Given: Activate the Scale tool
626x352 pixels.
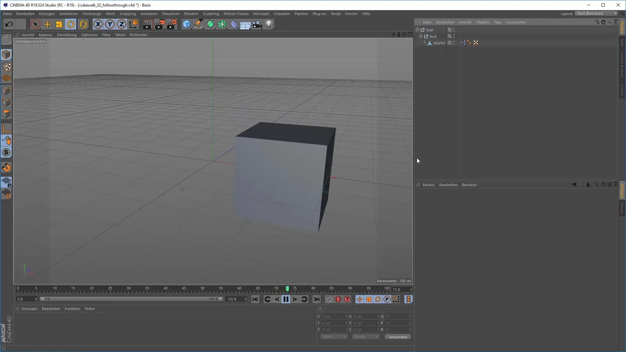Looking at the screenshot, I should tap(59, 24).
